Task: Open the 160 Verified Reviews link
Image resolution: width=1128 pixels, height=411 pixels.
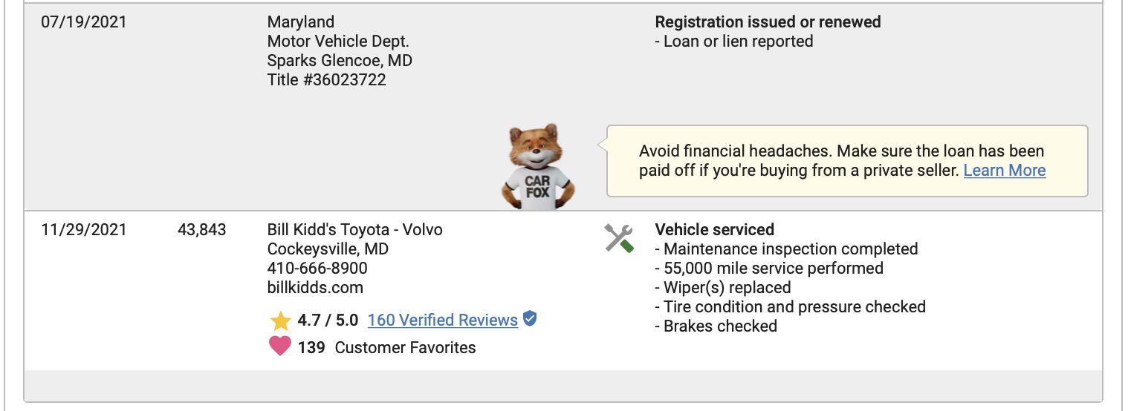Action: coord(443,320)
